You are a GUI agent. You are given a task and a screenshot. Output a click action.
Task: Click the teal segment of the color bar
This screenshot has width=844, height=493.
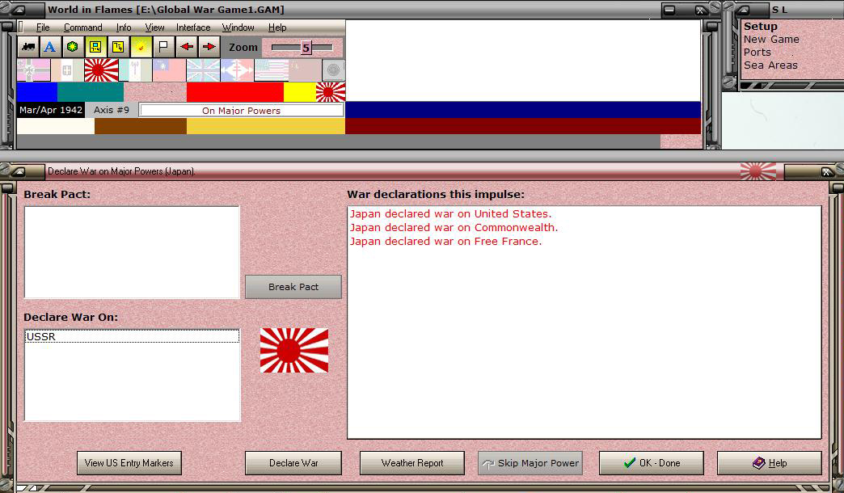point(91,92)
